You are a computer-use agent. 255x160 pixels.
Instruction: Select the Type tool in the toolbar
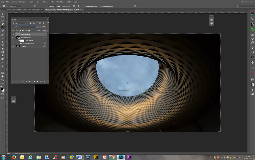coord(3,66)
